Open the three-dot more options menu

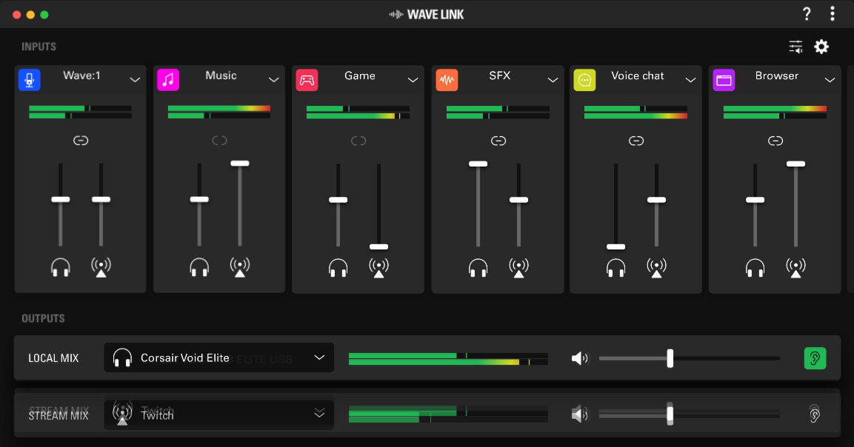pos(833,13)
